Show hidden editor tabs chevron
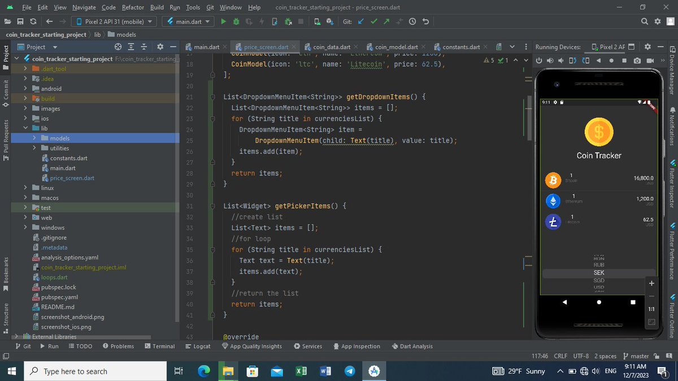This screenshot has width=678, height=381. [512, 47]
